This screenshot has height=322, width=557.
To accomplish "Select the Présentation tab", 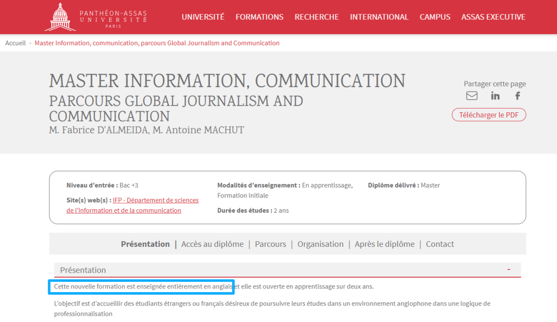I will [x=145, y=244].
